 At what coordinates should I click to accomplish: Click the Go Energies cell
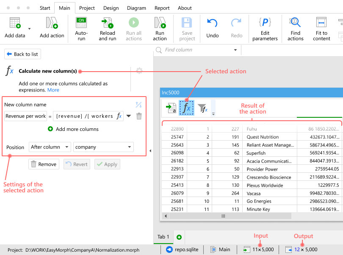click(x=269, y=201)
